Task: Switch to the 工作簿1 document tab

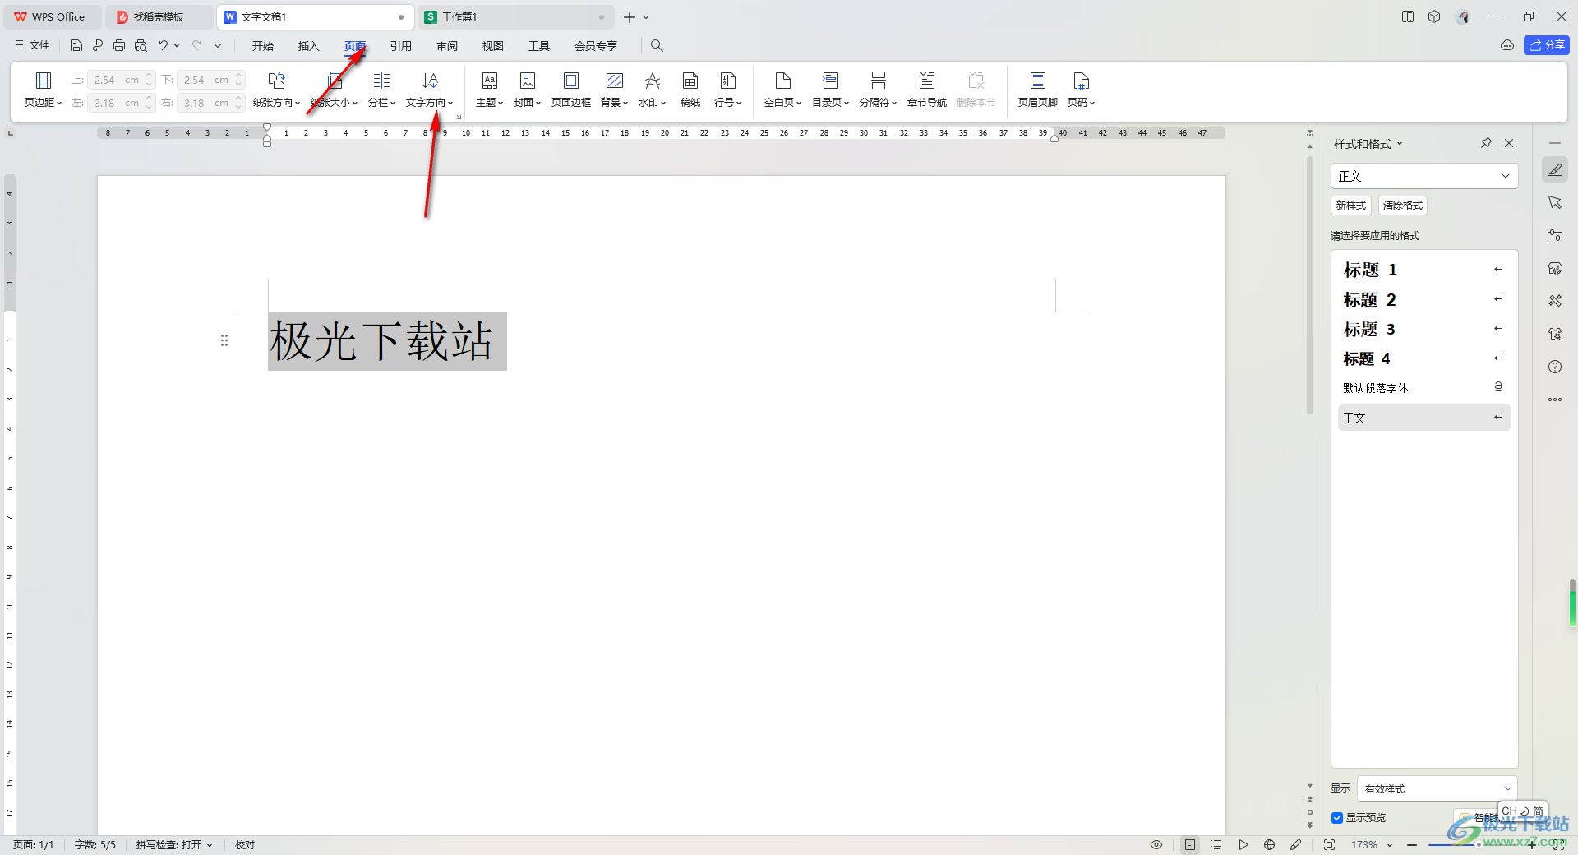Action: (516, 16)
